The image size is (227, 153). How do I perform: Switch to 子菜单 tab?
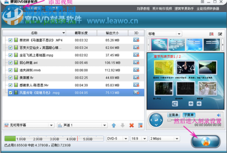189,115
